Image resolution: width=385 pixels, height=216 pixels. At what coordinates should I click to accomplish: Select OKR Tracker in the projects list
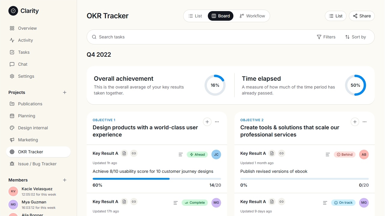[x=38, y=152]
